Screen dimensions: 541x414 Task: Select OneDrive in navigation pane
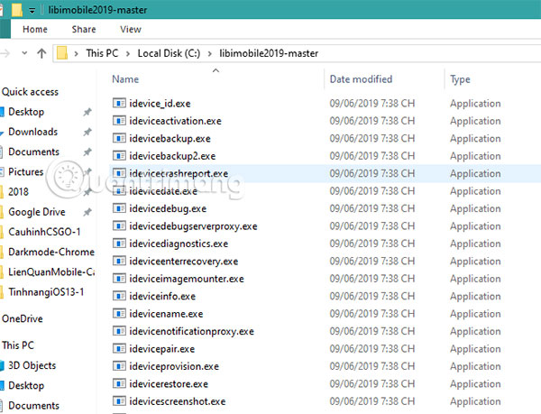pos(23,318)
